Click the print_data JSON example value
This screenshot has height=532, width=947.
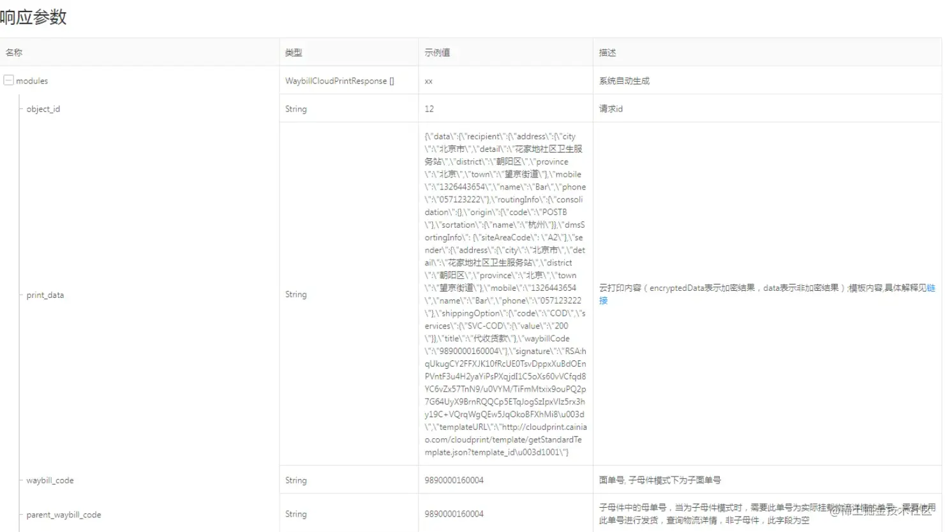pos(505,294)
